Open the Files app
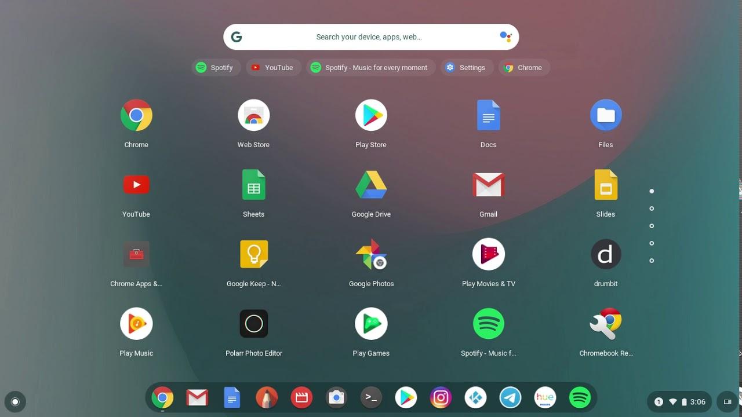This screenshot has height=417, width=742. [606, 115]
